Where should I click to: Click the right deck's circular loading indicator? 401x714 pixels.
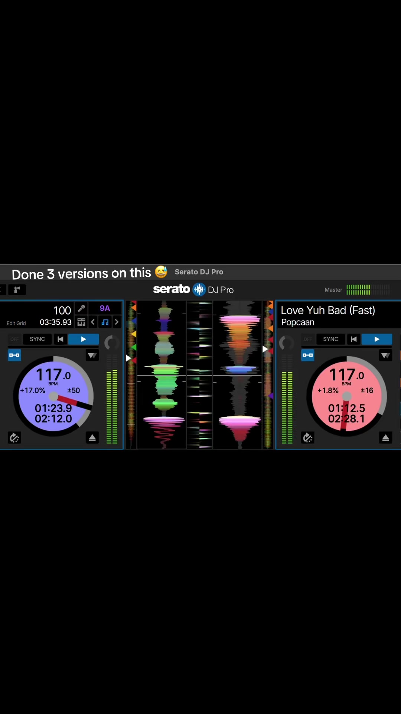287,343
